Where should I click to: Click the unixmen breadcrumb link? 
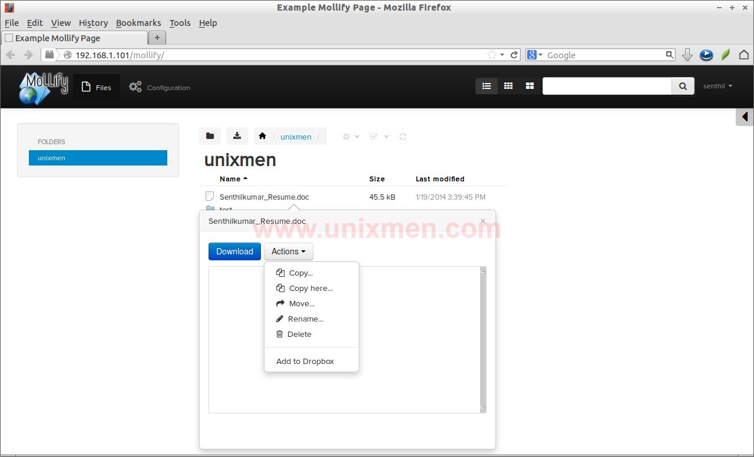(296, 137)
